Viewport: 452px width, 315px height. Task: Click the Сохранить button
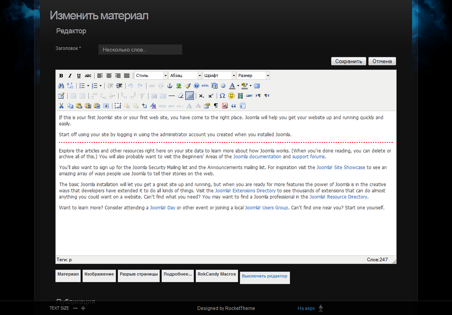click(x=348, y=61)
